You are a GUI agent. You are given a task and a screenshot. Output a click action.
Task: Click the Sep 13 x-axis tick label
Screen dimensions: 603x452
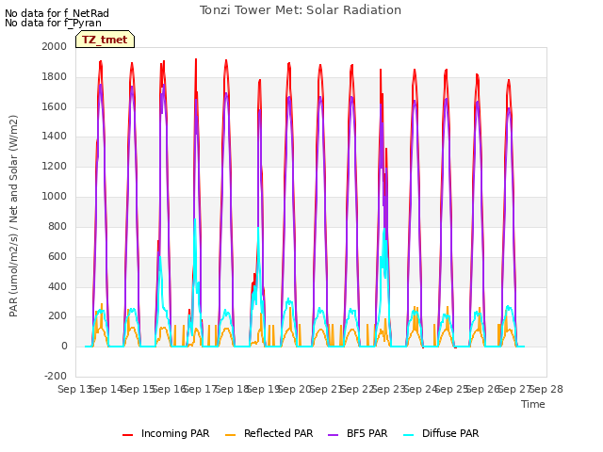pos(73,389)
